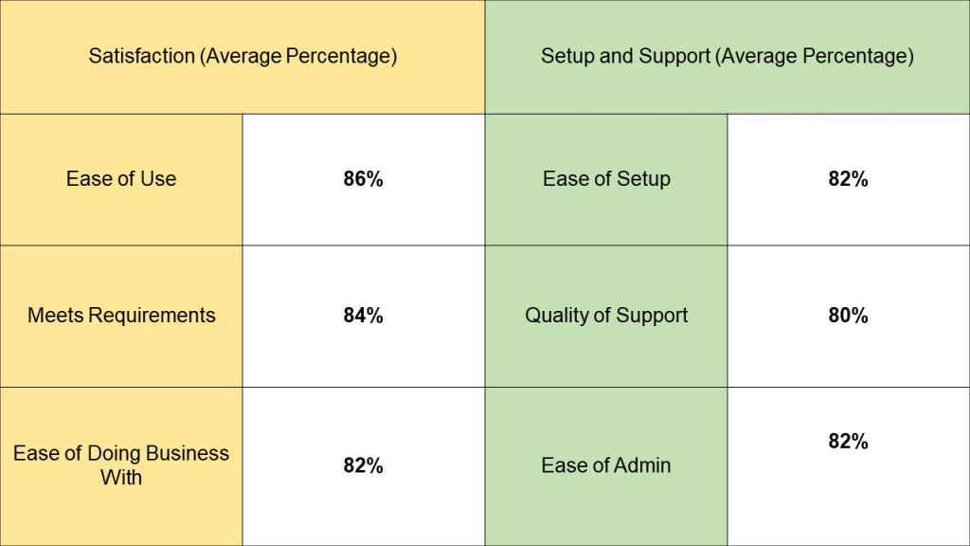Select the 82% value beside Ease of Admin
This screenshot has height=546, width=970.
point(848,442)
